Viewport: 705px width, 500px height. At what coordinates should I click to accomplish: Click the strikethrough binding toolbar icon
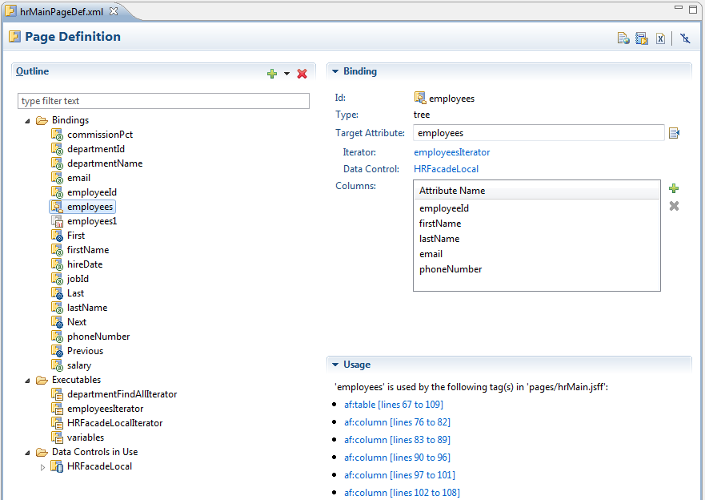point(684,38)
